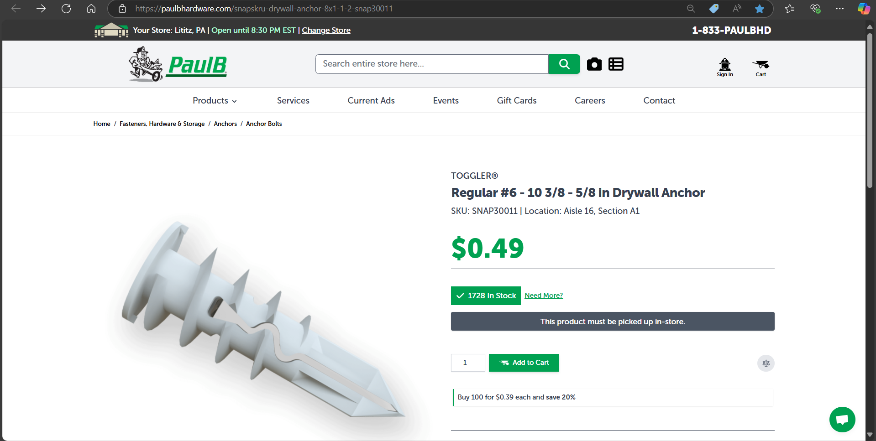Activate the read aloud icon
This screenshot has height=441, width=876.
pyautogui.click(x=737, y=9)
